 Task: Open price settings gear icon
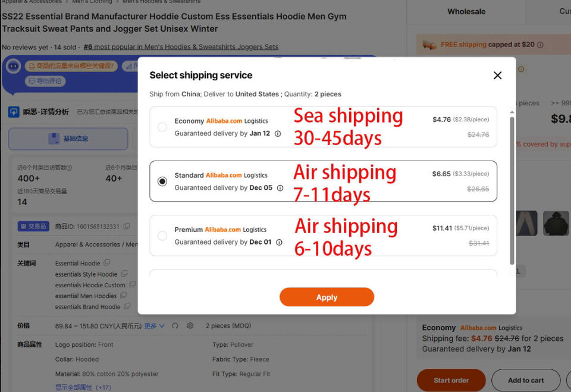click(190, 326)
